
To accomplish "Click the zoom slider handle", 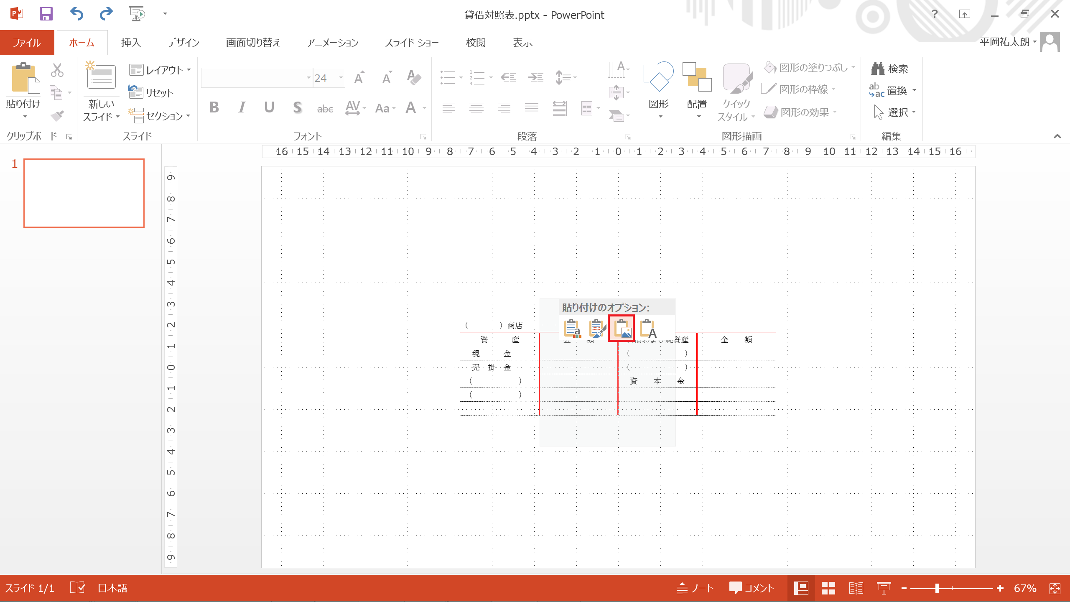I will click(x=937, y=588).
